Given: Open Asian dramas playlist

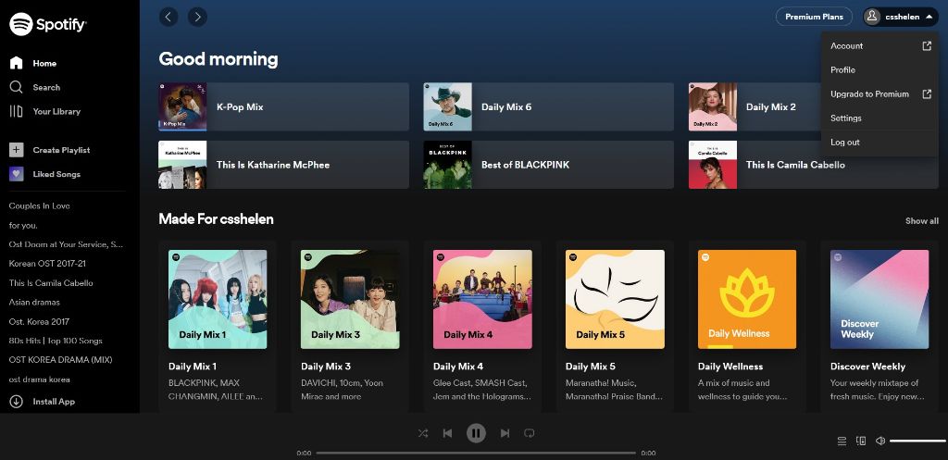Looking at the screenshot, I should coord(34,303).
